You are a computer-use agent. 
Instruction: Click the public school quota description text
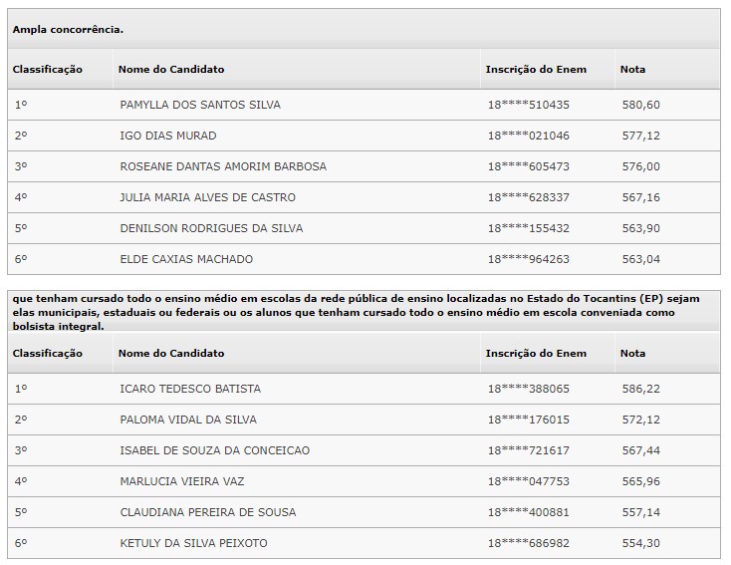tap(357, 312)
